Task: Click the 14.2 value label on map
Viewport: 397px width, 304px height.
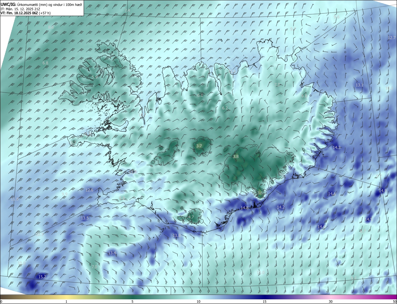Action: click(x=281, y=207)
